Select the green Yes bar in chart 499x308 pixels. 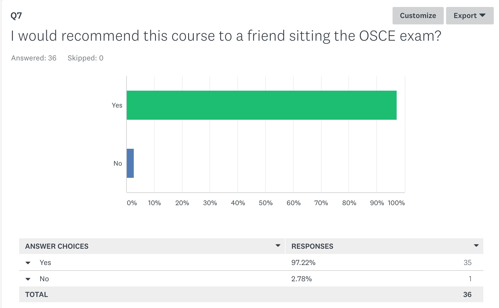click(x=262, y=105)
